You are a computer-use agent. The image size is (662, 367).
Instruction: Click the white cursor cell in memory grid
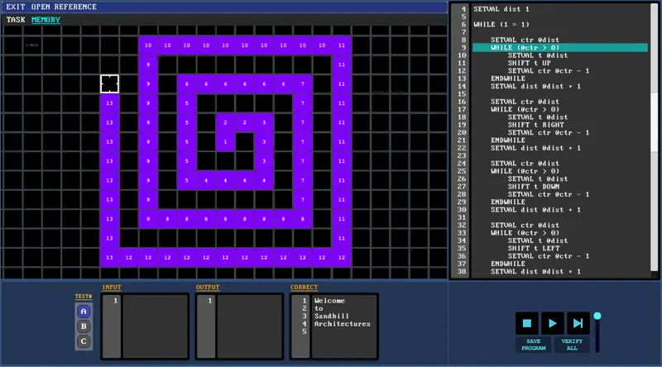tap(109, 84)
